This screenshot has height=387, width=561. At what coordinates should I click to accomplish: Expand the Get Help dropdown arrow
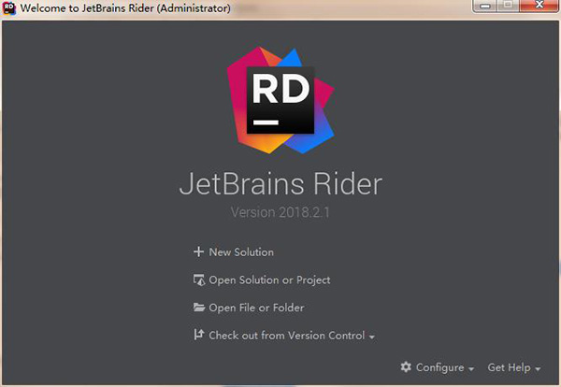(x=538, y=368)
